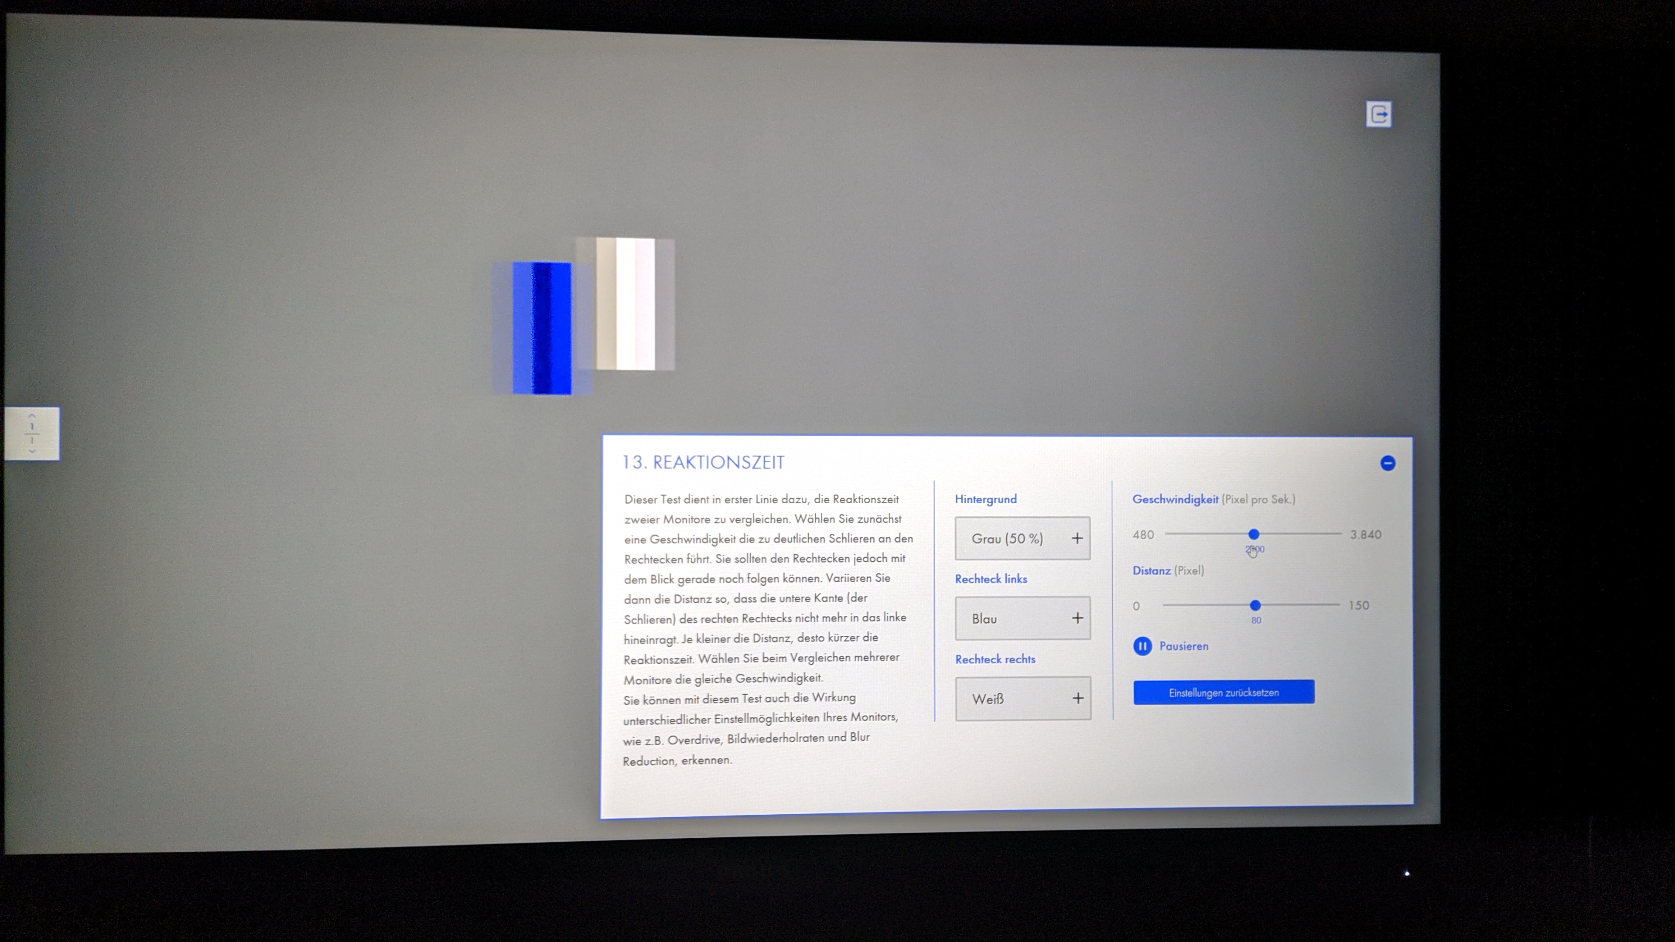Click the down chevron in page navigator
1675x942 pixels.
[x=32, y=451]
